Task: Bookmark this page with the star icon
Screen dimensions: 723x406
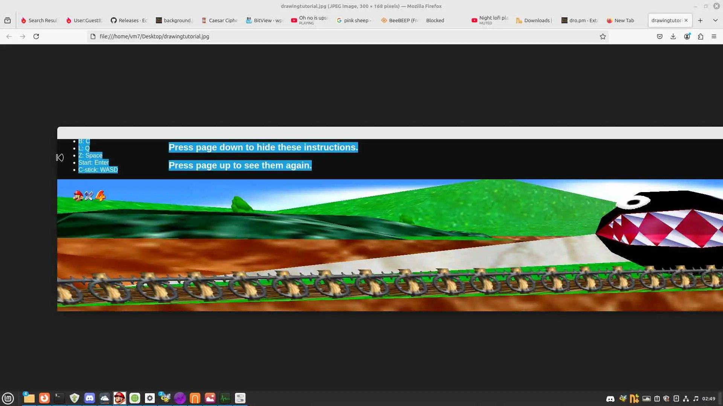Action: coord(602,36)
